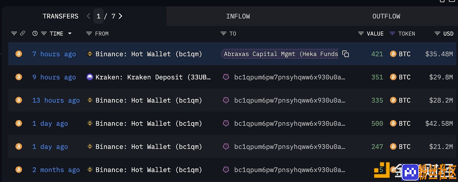The width and height of the screenshot is (458, 182).
Task: Click Bitcoin icon in the 7 hours ago row
Action: [x=19, y=54]
